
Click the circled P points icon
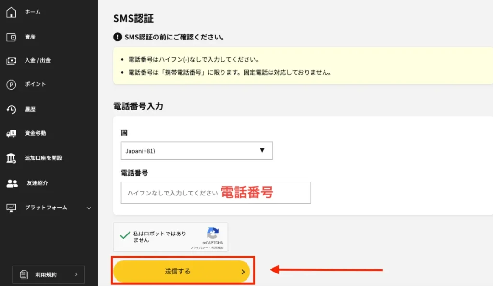[x=11, y=85]
